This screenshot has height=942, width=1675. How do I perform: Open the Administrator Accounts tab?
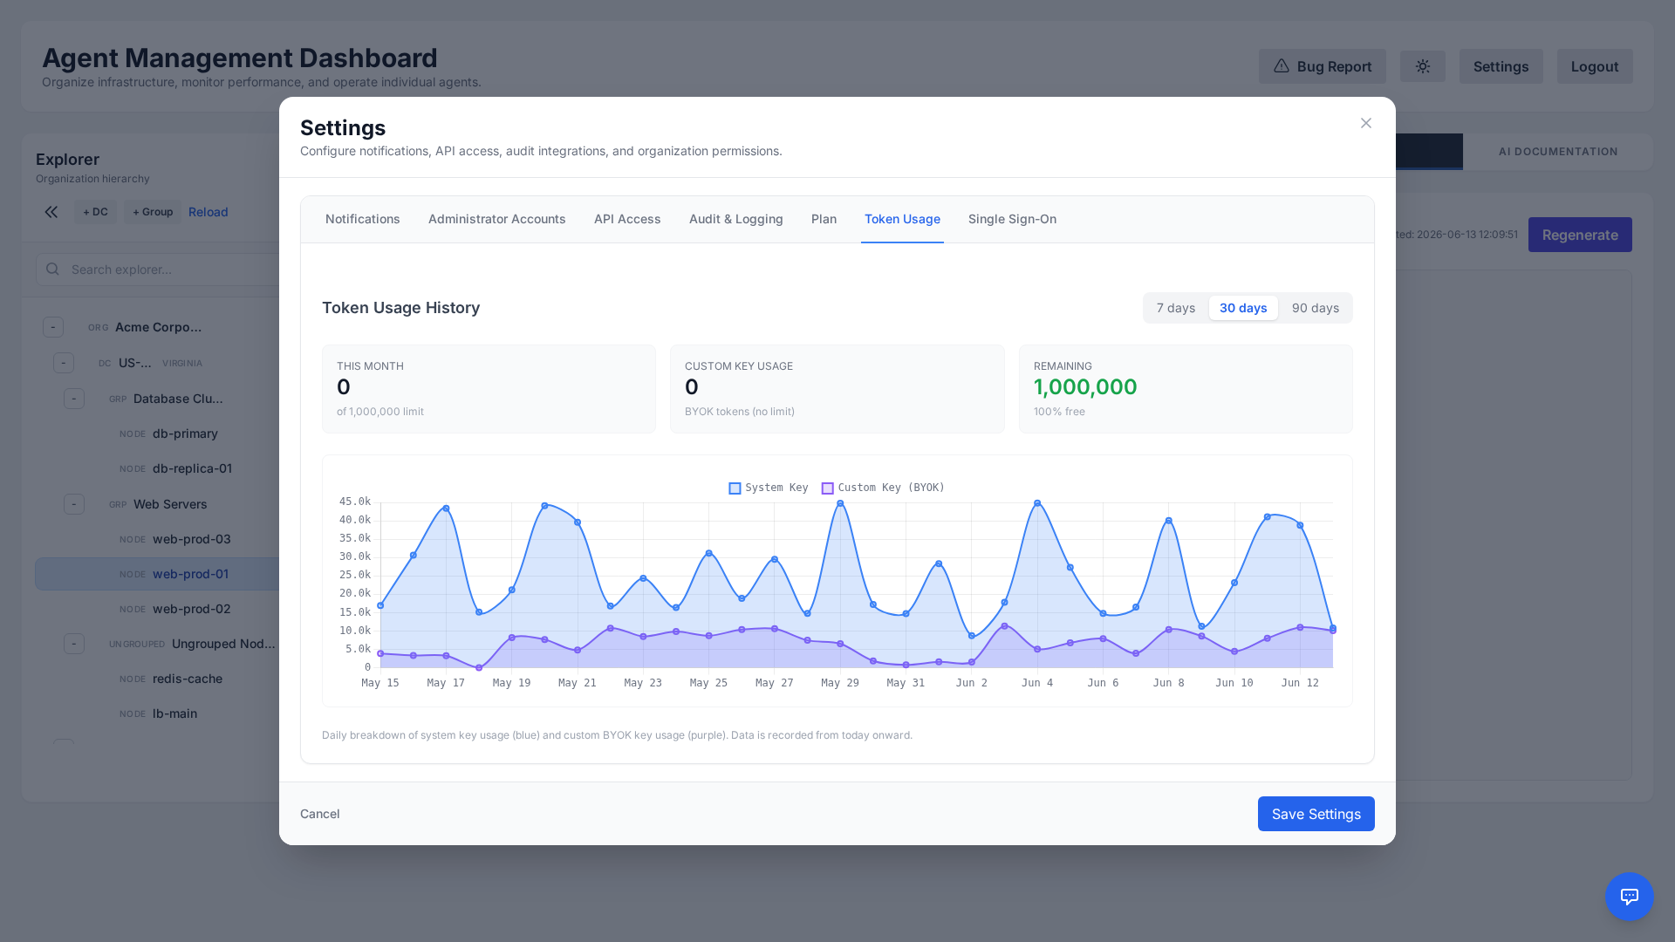497,219
